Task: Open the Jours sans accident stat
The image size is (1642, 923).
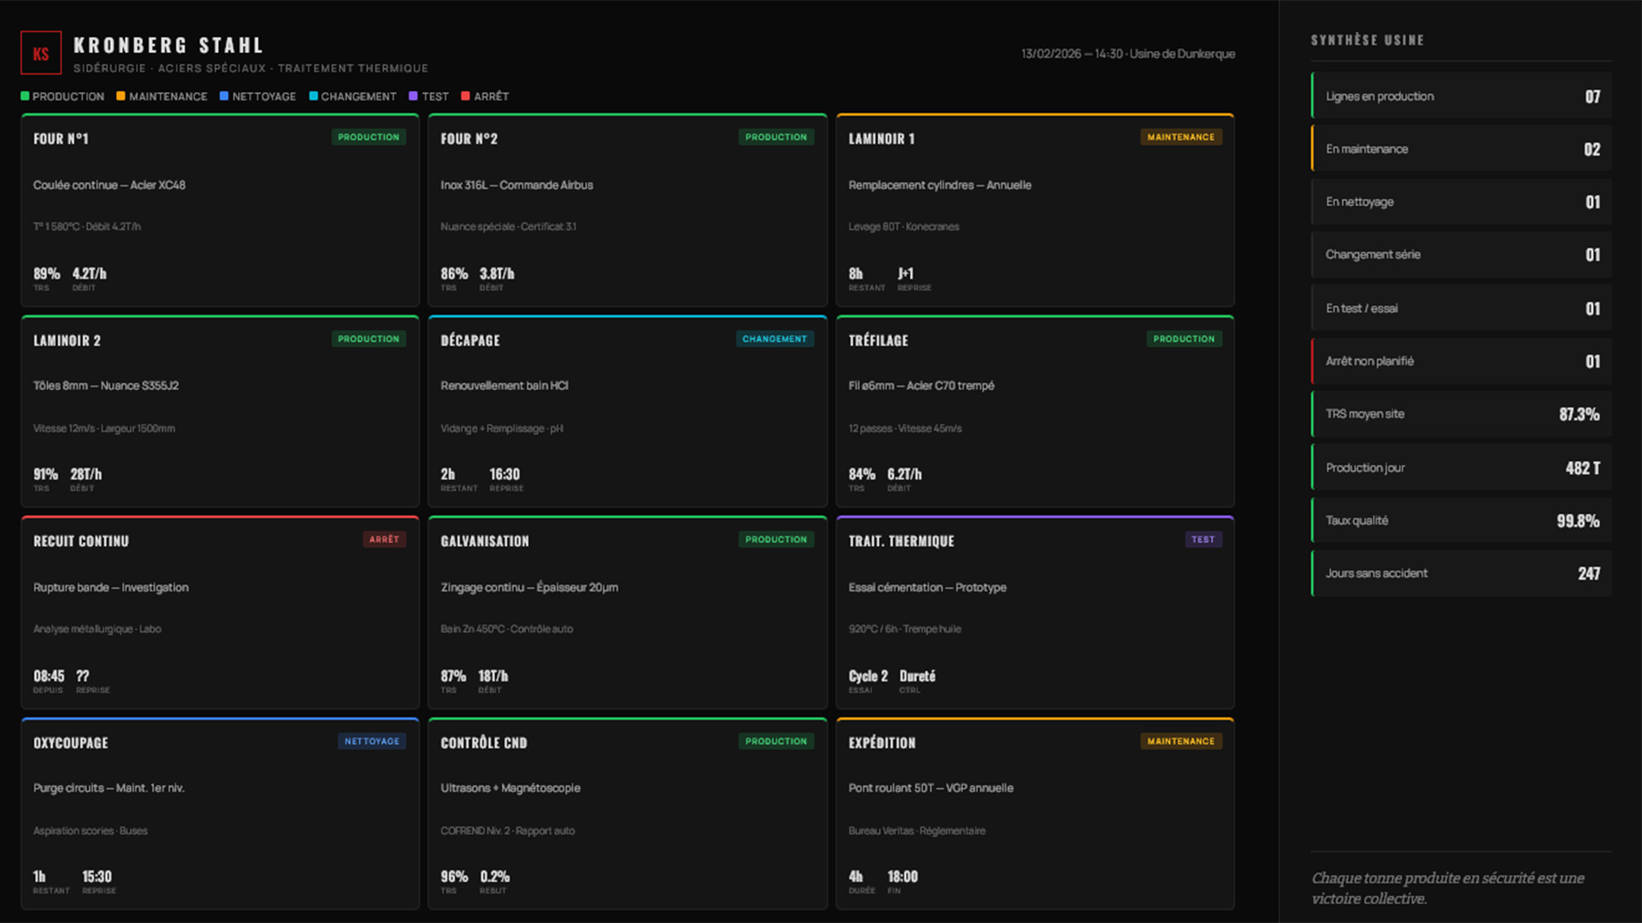Action: tap(1460, 573)
